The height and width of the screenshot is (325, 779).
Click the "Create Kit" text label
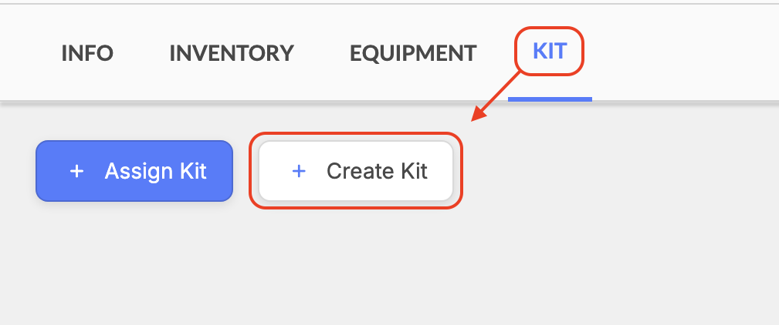tap(377, 172)
